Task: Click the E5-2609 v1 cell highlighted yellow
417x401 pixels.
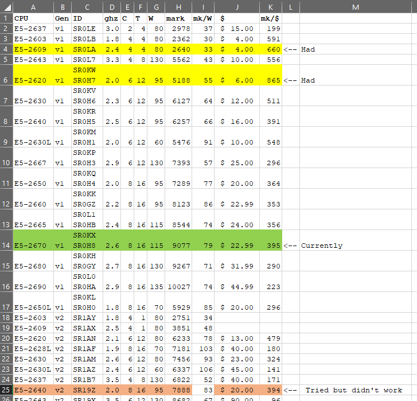Action: 33,49
